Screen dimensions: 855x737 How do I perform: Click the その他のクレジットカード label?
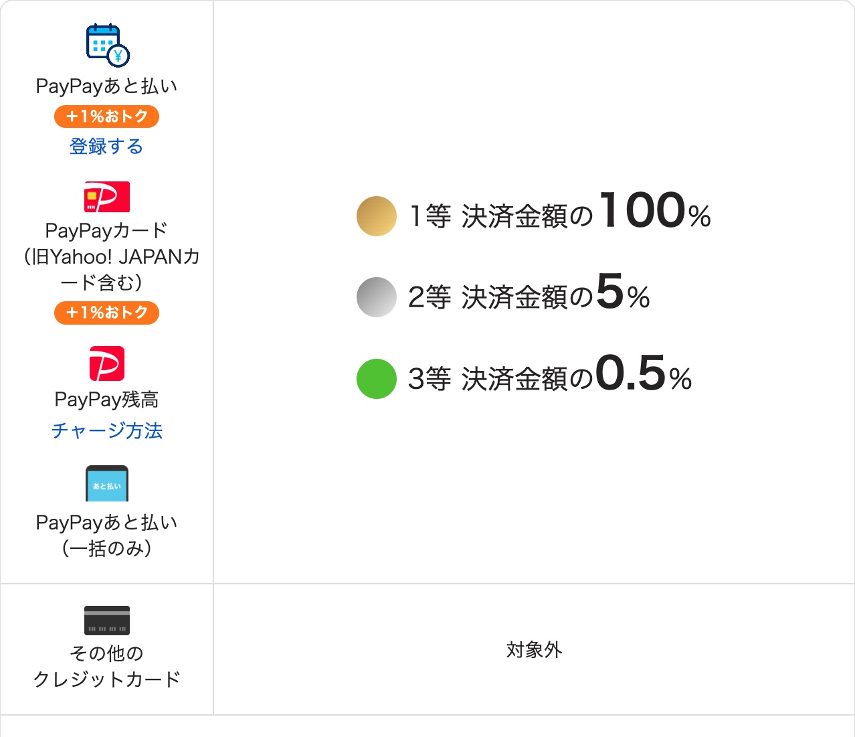click(107, 666)
